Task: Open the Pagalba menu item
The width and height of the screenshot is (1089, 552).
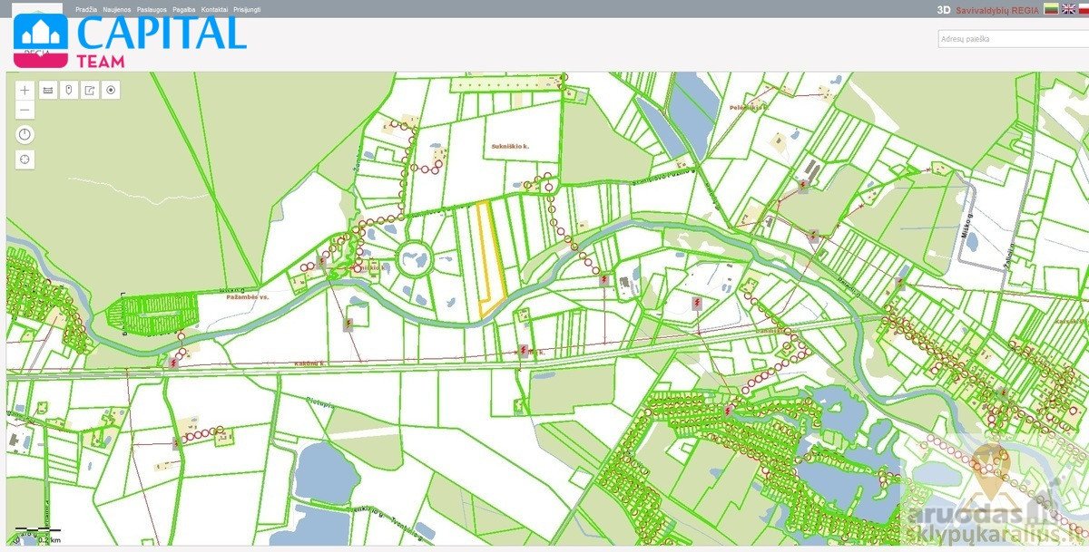Action: [x=184, y=9]
